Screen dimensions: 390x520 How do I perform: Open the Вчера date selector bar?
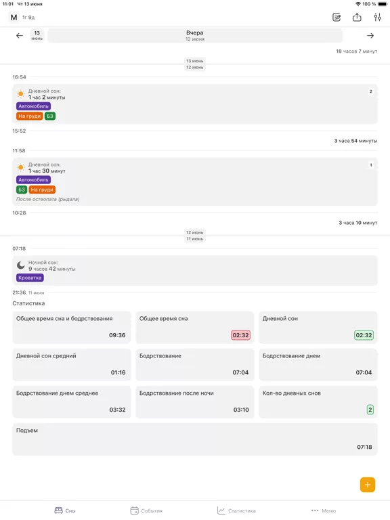(195, 35)
